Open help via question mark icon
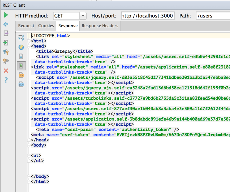Image resolution: width=230 pixels, height=192 pixels. click(x=6, y=80)
